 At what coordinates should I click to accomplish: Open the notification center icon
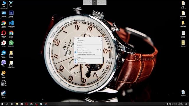(x=186, y=104)
